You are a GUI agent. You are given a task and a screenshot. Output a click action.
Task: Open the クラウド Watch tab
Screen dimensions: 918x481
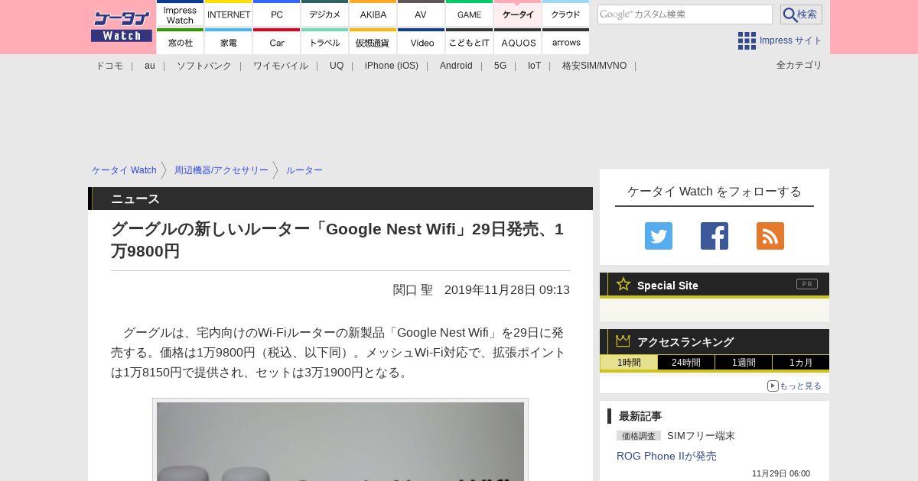pos(566,14)
